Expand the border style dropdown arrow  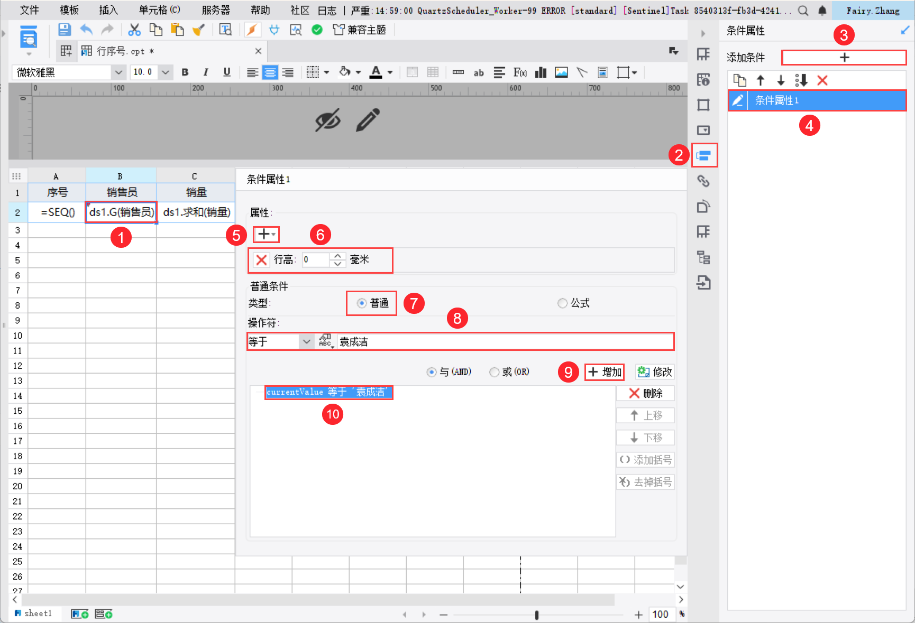click(x=326, y=72)
